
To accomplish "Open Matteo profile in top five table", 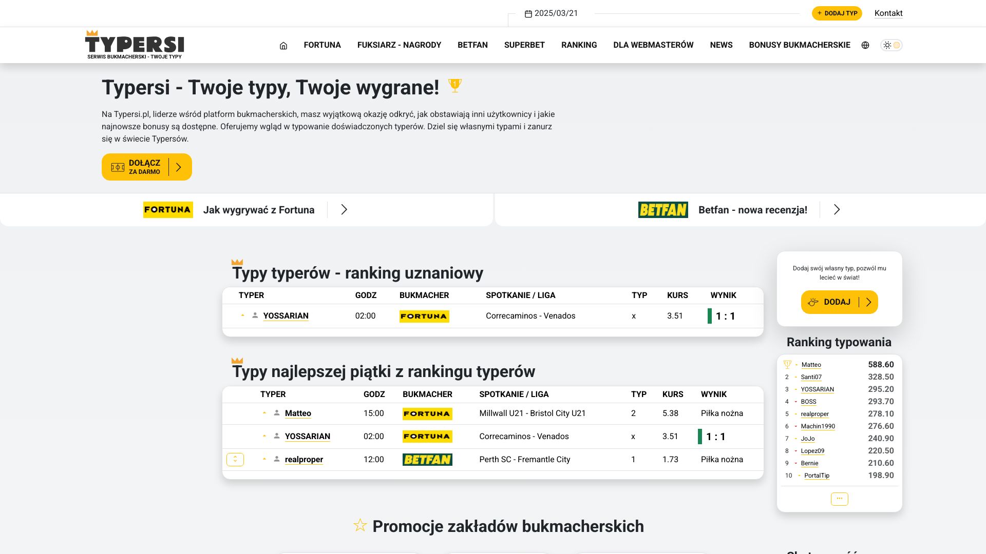I will coord(298,413).
